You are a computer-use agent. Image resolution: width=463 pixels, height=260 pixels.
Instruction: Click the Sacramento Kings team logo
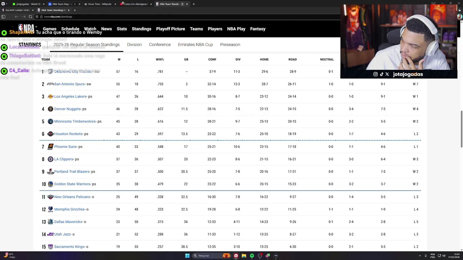(x=50, y=247)
